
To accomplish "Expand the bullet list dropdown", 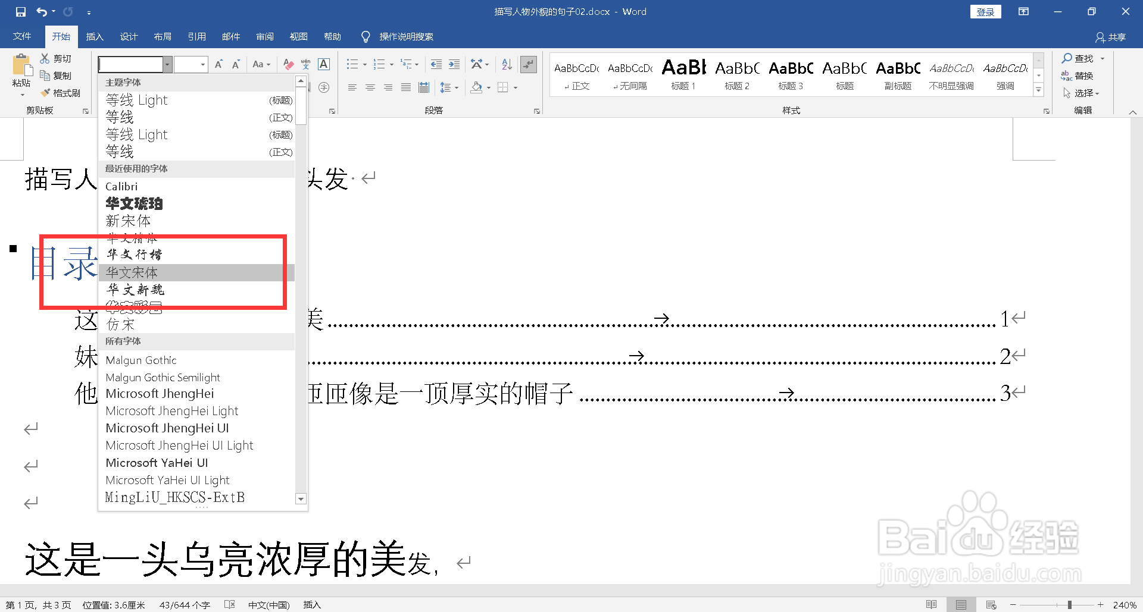I will point(365,64).
